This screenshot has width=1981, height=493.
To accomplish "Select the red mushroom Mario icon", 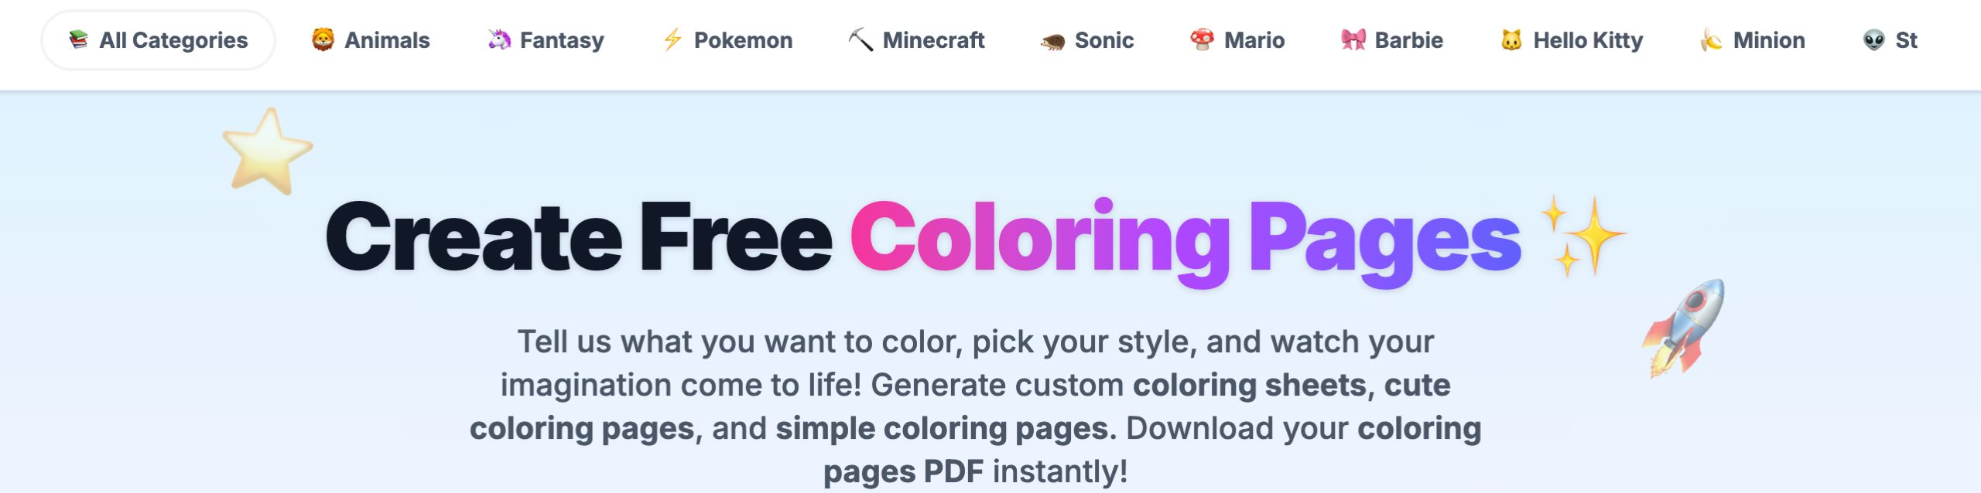I will [x=1202, y=39].
